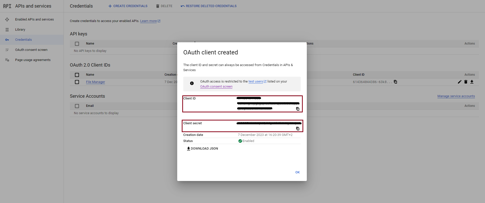Copy the Client ID in dialog
This screenshot has height=203, width=485.
pyautogui.click(x=298, y=109)
